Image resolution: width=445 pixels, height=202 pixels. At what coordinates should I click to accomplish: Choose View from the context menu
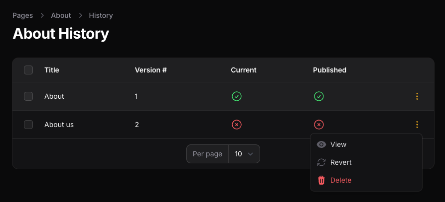tap(338, 144)
